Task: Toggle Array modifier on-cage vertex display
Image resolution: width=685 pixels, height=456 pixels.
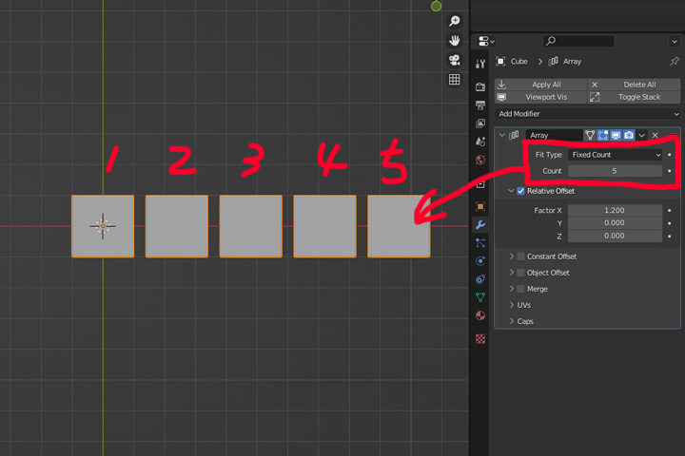Action: tap(590, 135)
